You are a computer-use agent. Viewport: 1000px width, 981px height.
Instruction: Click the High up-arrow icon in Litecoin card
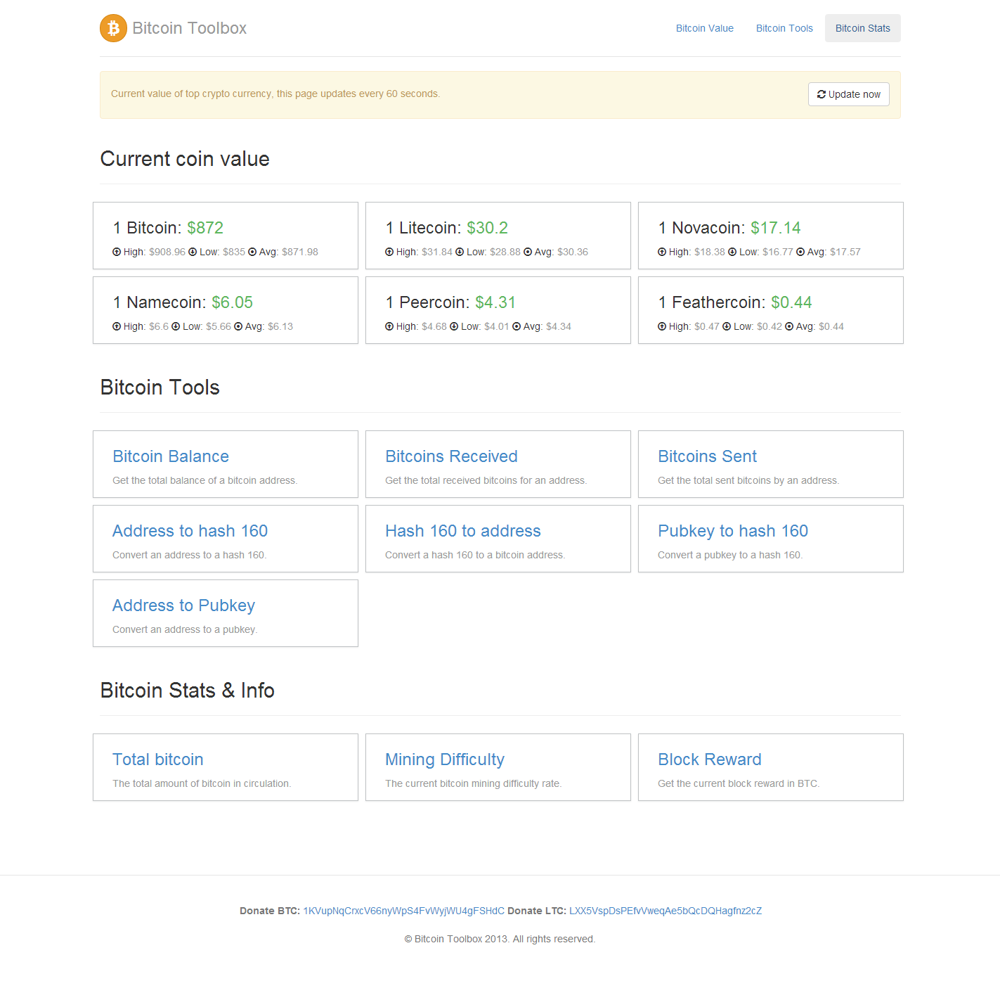pyautogui.click(x=389, y=252)
